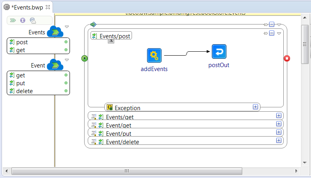311x178 pixels.
Task: Click the green arrow service toolbar icon
Action: coord(13,20)
